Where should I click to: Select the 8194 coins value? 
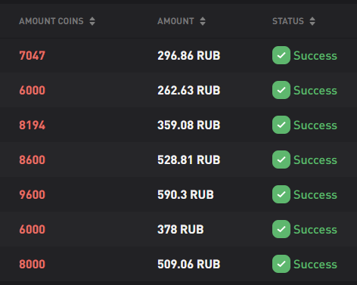(33, 125)
